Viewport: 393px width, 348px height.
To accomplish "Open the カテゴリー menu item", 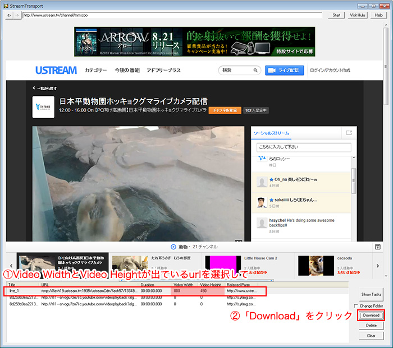I will point(96,70).
